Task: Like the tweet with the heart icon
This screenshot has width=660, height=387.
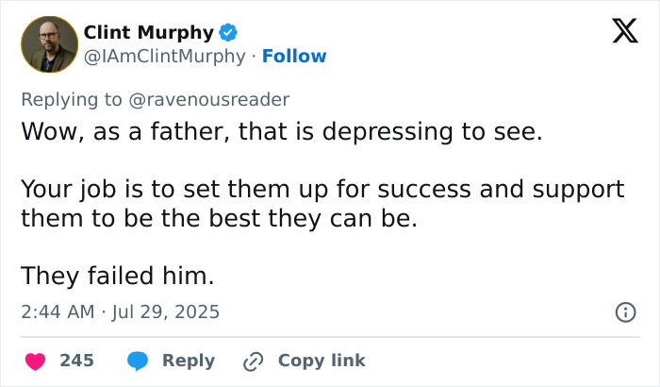Action: click(36, 362)
